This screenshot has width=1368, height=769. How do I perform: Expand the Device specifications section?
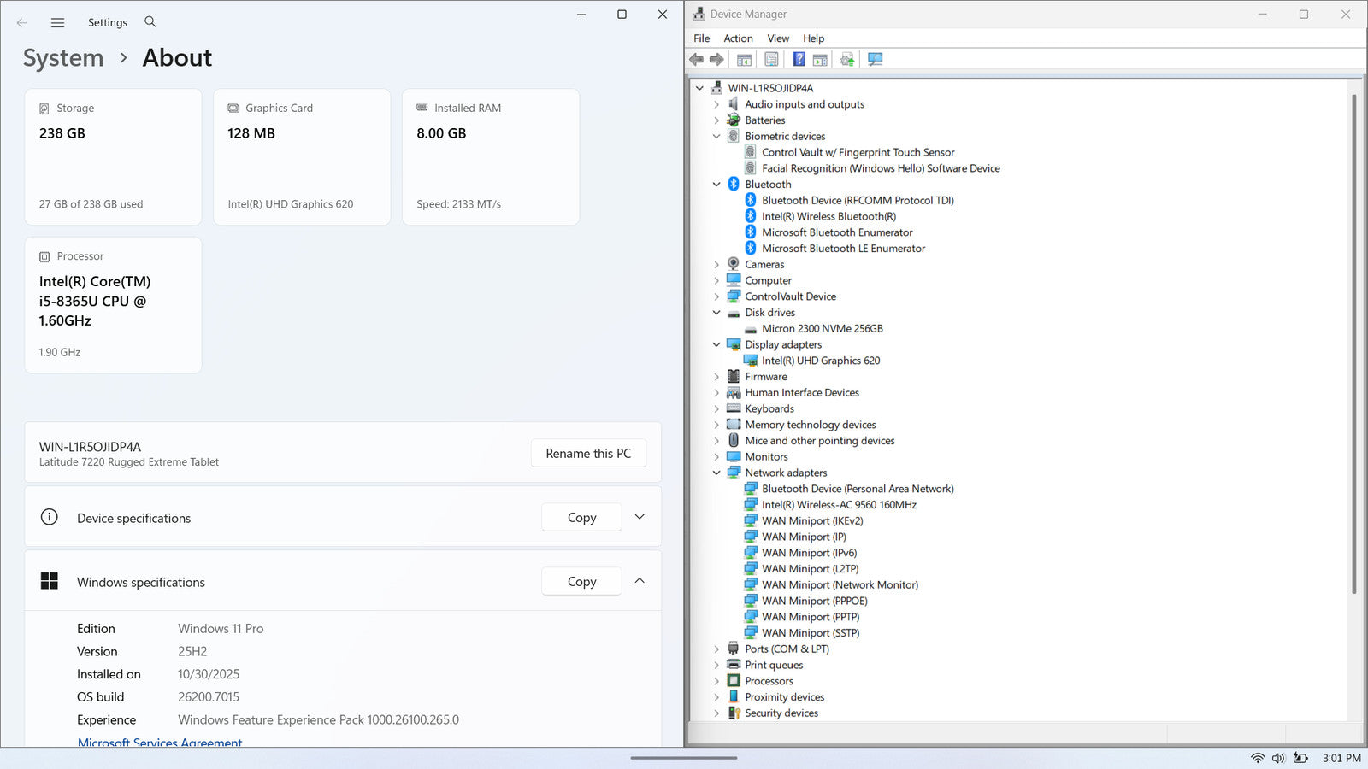pos(640,517)
